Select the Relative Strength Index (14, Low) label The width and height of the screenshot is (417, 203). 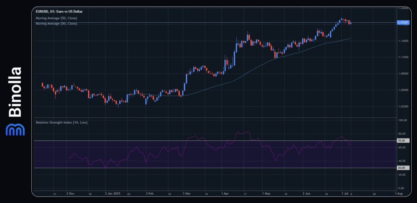pos(61,122)
